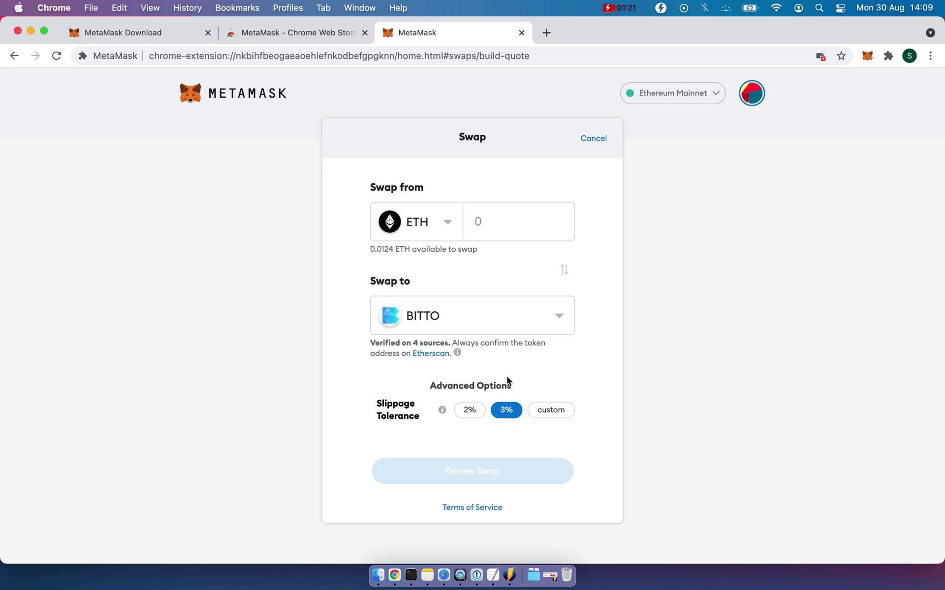
Task: Select the 3% slippage tolerance option
Action: click(x=506, y=409)
